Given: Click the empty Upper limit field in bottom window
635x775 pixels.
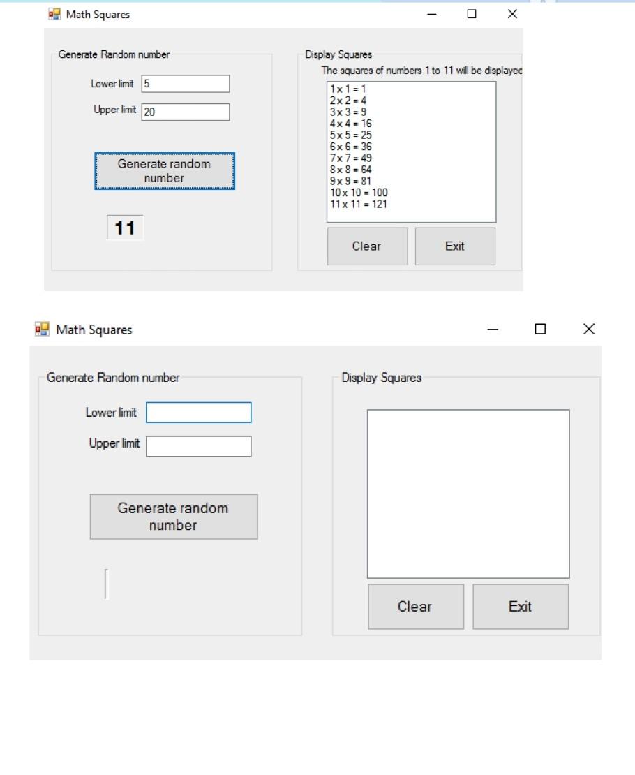Looking at the screenshot, I should [x=199, y=446].
